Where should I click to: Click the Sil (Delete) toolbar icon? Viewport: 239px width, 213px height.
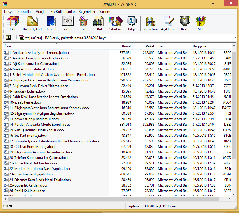84,21
